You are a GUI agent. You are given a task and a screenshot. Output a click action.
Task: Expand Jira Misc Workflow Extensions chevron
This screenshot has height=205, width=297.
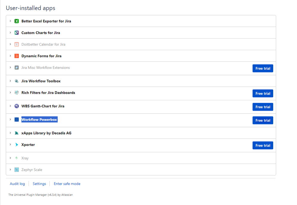click(x=10, y=67)
